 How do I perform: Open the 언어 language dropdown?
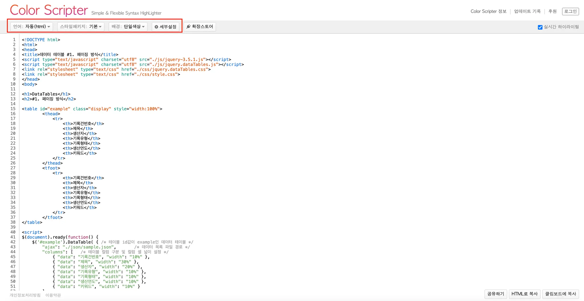coord(32,27)
